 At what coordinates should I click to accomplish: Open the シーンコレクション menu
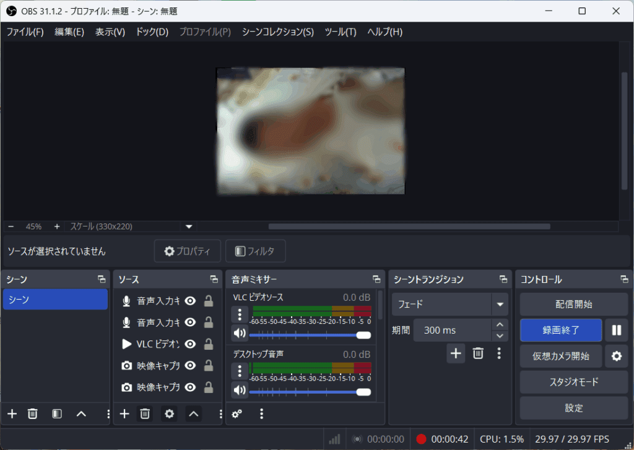(x=277, y=32)
